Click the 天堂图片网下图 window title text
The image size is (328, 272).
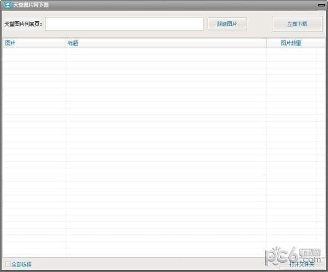coord(31,5)
